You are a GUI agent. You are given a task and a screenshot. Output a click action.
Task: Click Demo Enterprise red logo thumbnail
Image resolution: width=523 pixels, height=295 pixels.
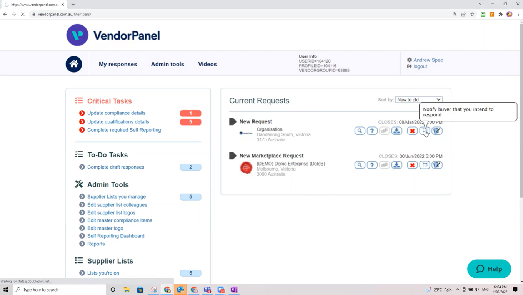(x=246, y=168)
